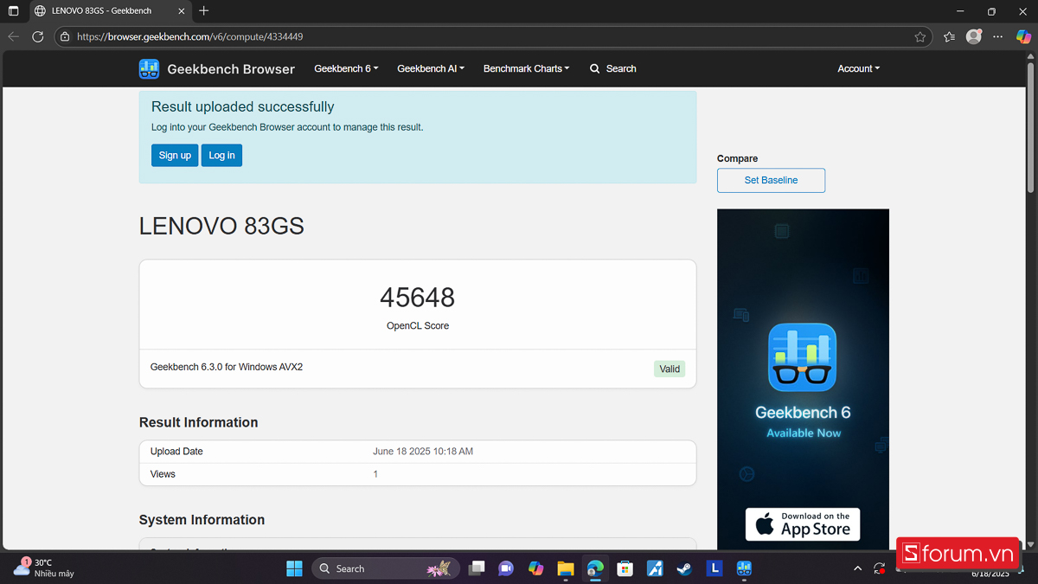Click the Set Baseline button

point(771,180)
